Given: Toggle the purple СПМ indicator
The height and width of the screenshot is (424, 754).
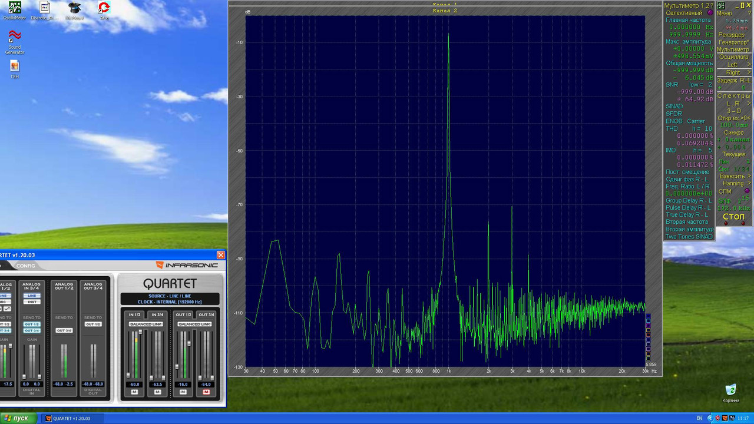Looking at the screenshot, I should click(747, 191).
